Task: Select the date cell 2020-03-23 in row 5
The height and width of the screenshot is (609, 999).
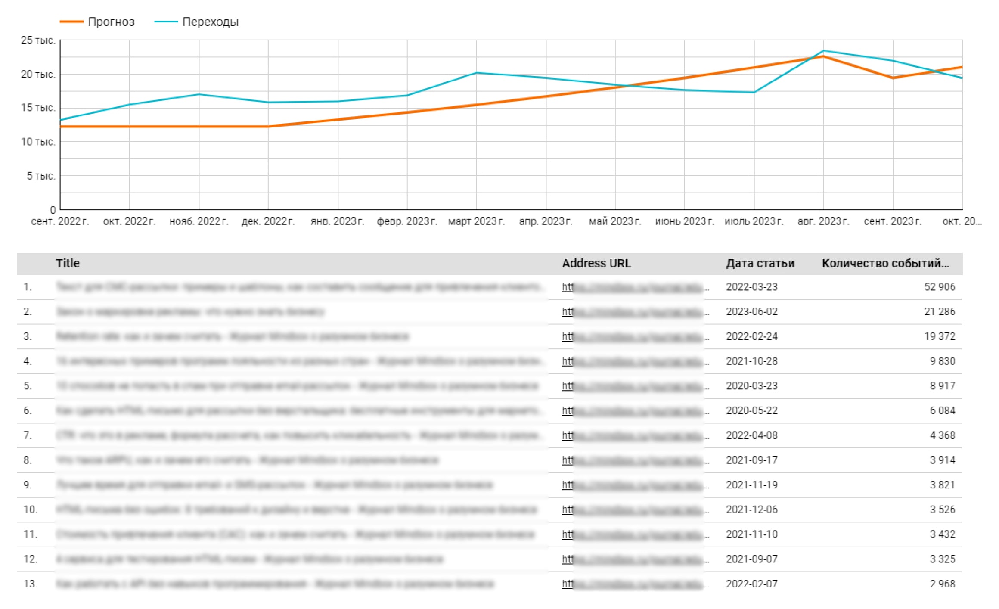Action: click(752, 386)
